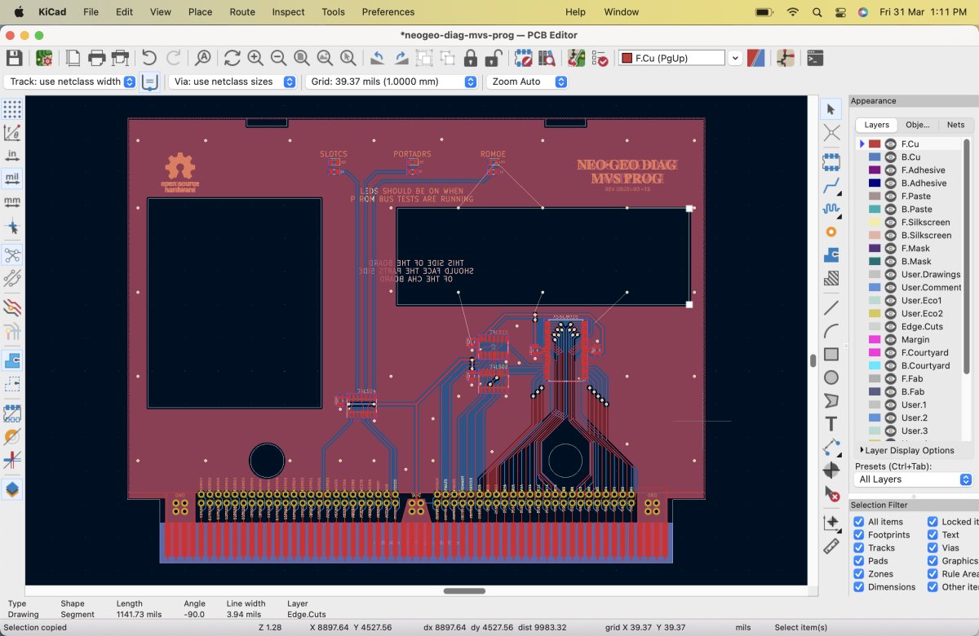
Task: Click the Plot icon in the toolbar
Action: (x=120, y=58)
